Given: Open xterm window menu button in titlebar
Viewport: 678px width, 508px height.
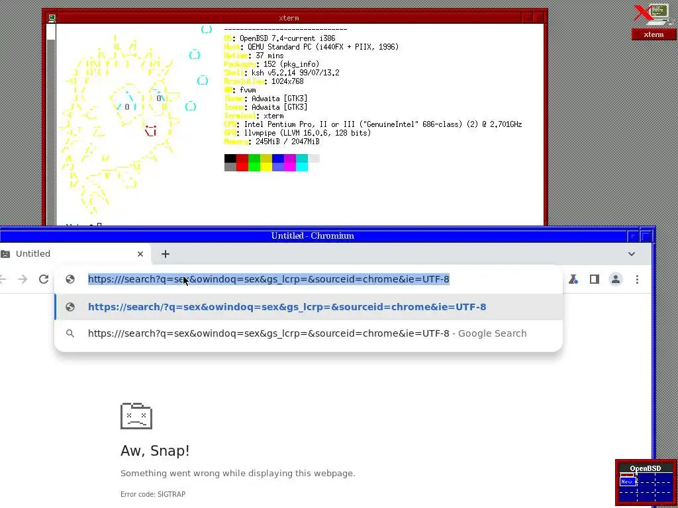Looking at the screenshot, I should click(52, 18).
